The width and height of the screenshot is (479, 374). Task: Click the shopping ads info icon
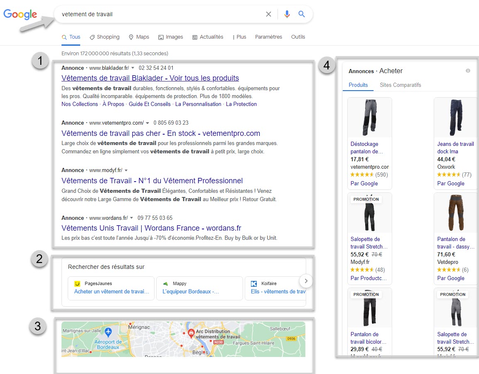(468, 71)
